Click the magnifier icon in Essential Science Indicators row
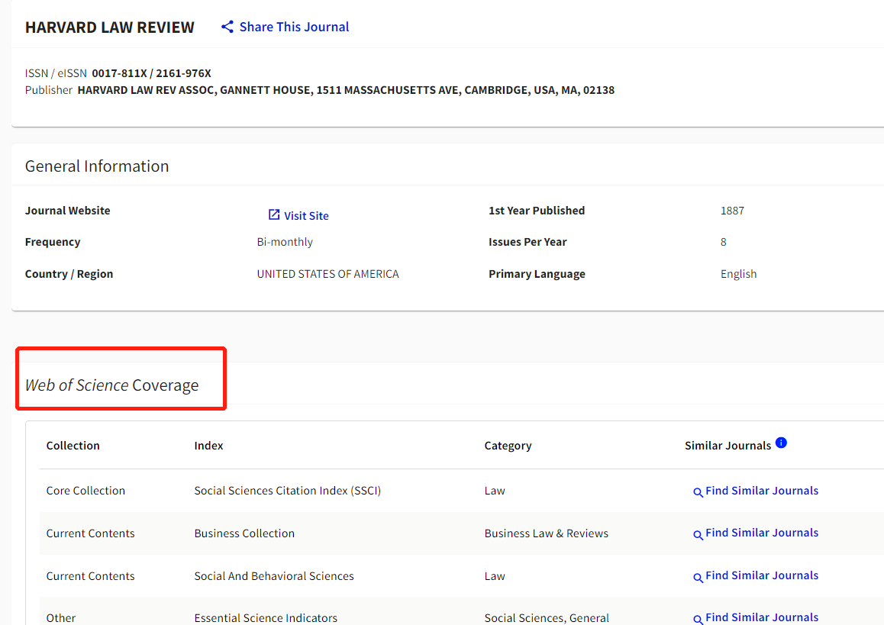The image size is (884, 625). (698, 620)
